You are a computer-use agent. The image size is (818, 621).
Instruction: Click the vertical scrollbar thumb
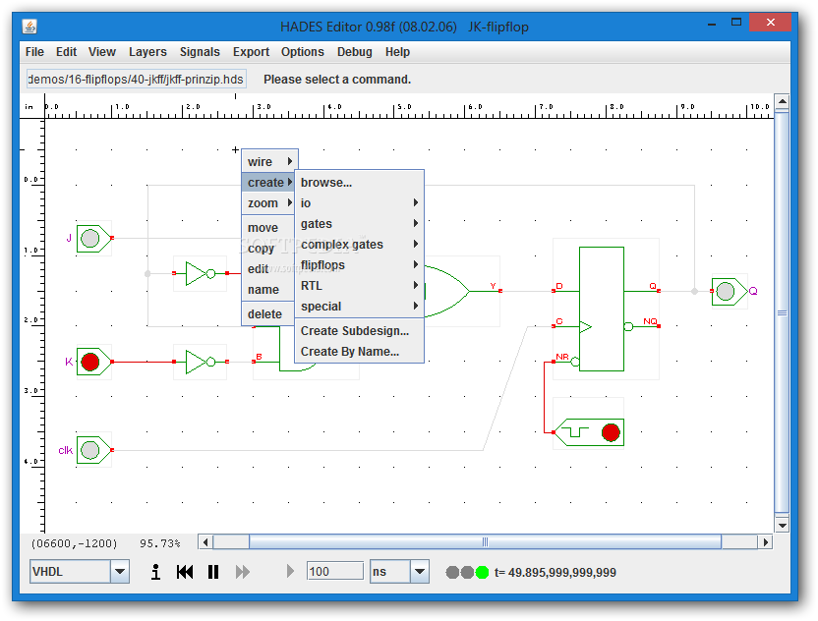[x=782, y=312]
